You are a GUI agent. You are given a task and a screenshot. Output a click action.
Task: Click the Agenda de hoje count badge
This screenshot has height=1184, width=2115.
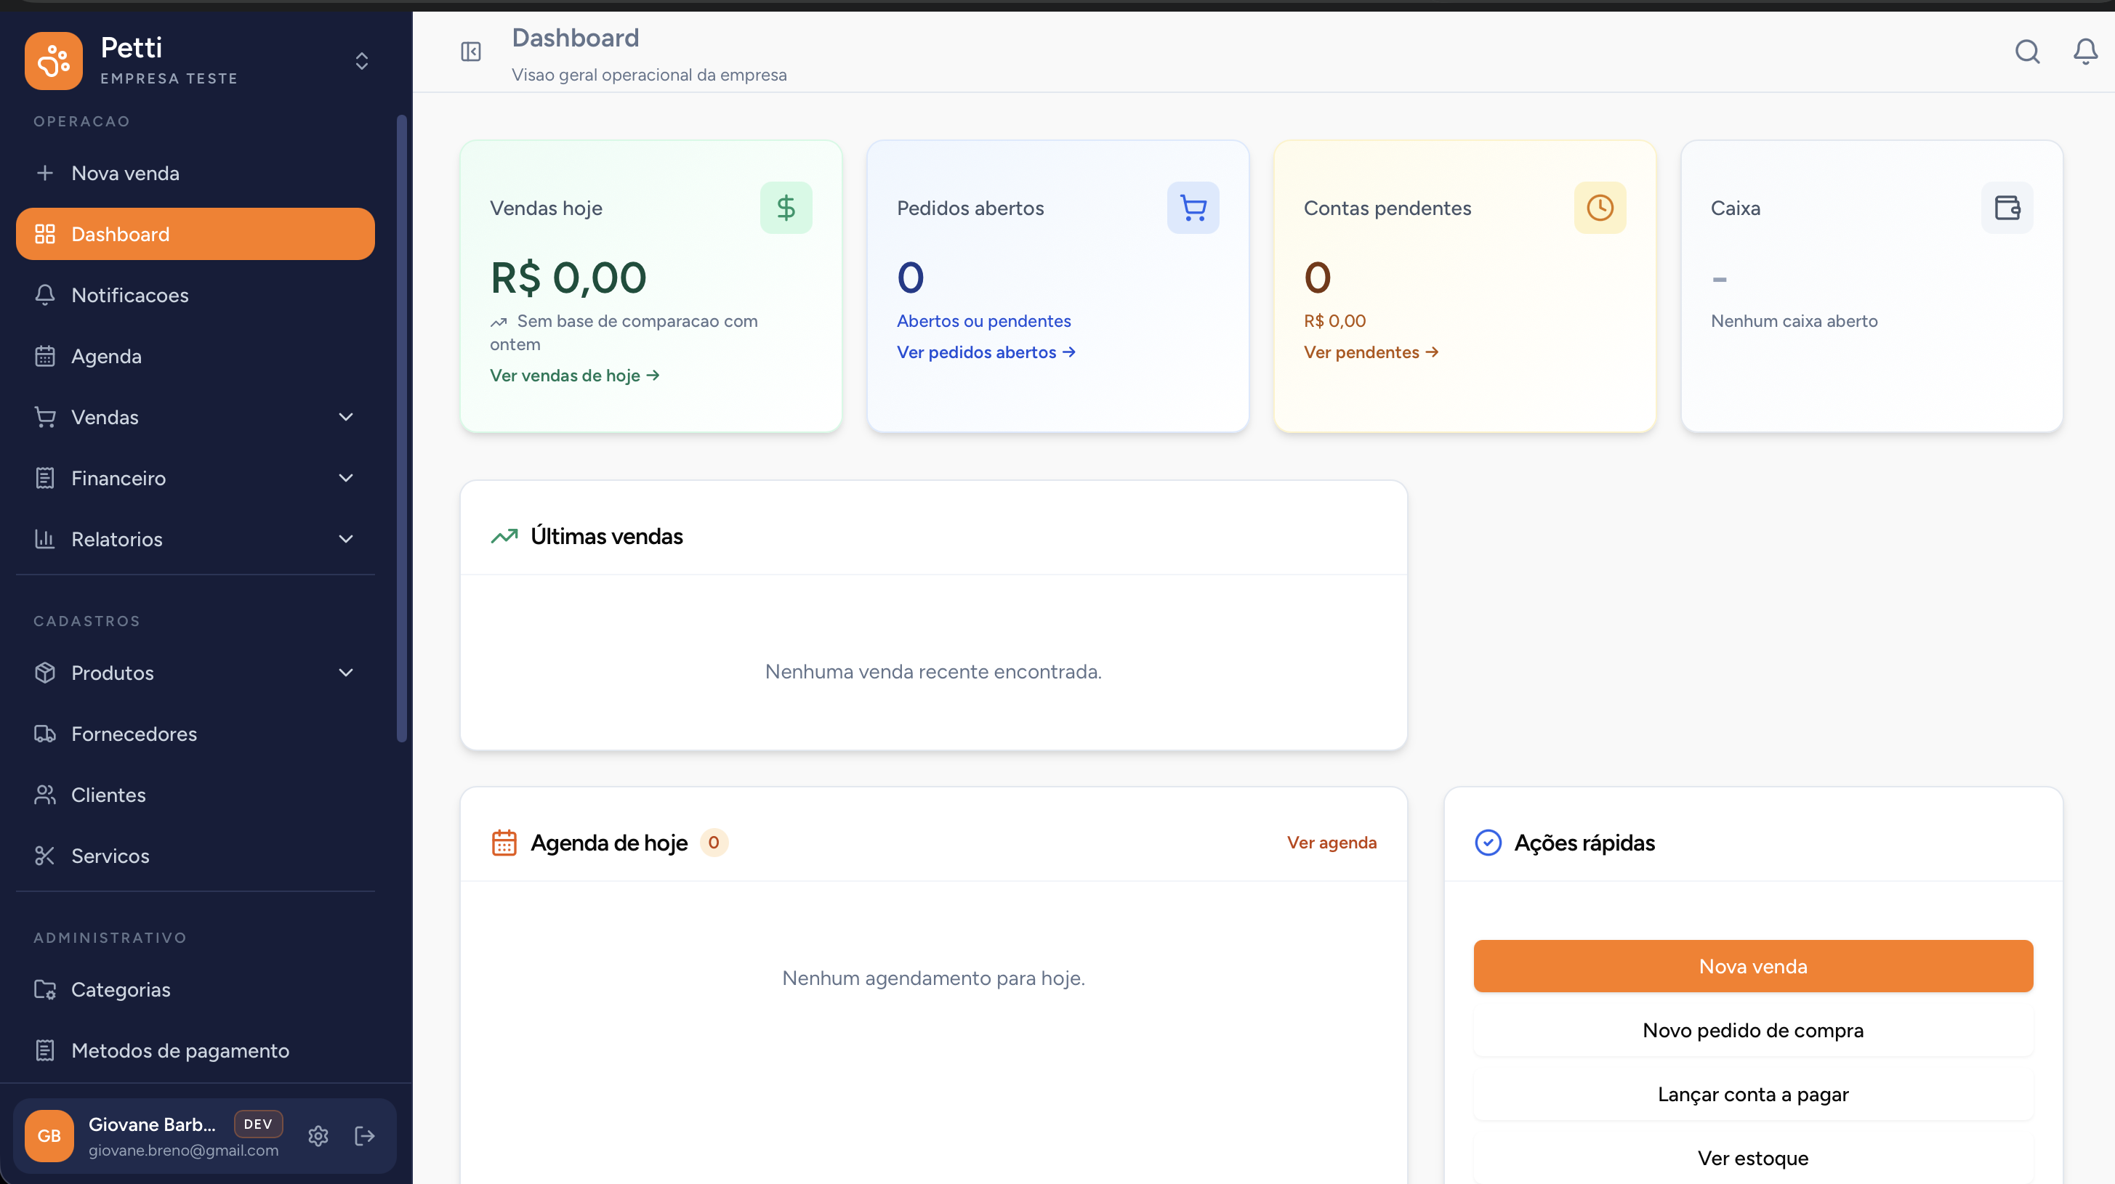[x=714, y=843]
